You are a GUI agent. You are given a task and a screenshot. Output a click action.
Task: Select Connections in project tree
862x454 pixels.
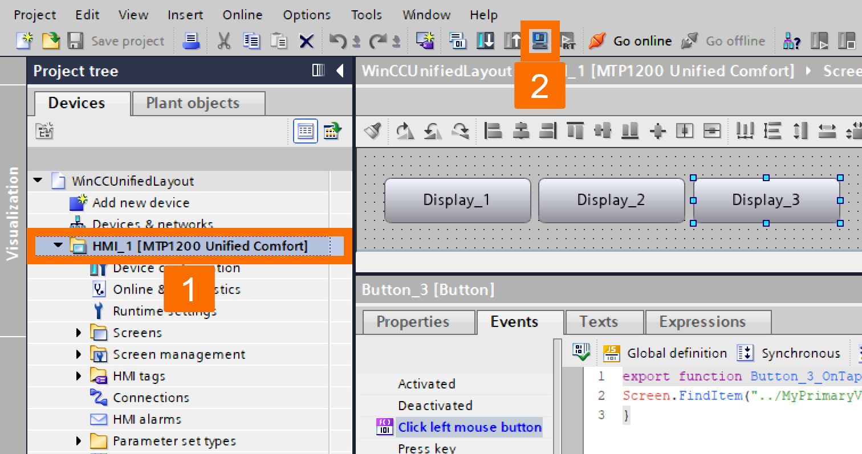click(x=151, y=398)
